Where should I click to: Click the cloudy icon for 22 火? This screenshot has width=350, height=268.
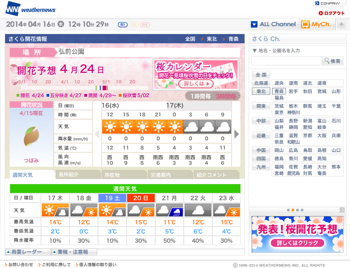tap(198, 210)
